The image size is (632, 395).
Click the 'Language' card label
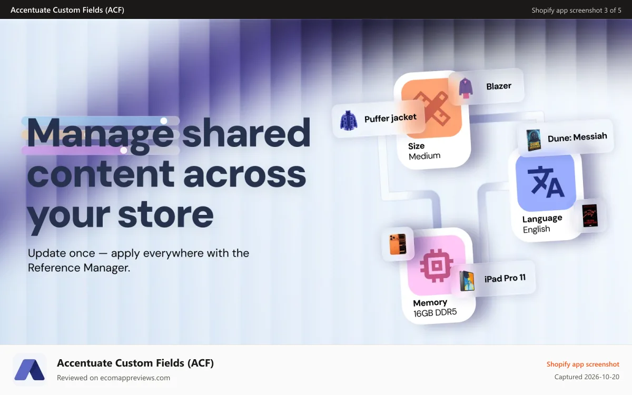(x=542, y=219)
